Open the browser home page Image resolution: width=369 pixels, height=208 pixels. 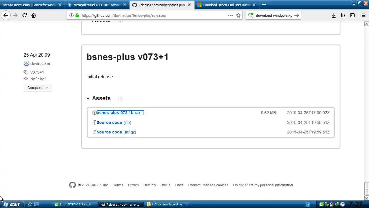[x=34, y=15]
